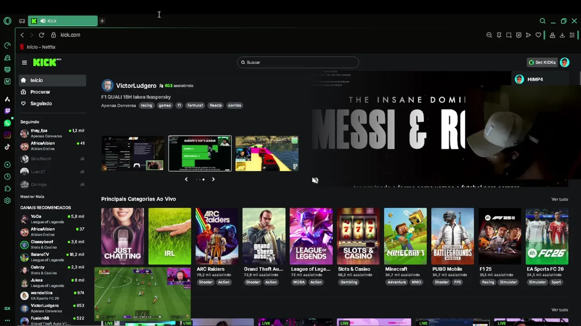
Task: Click the racing tag
Action: (x=146, y=105)
